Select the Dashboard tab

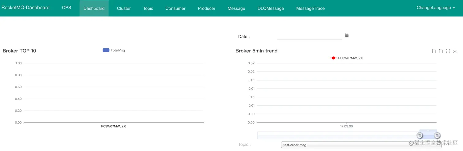tap(94, 8)
